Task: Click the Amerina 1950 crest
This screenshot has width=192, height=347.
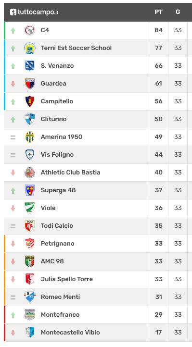Action: click(30, 137)
